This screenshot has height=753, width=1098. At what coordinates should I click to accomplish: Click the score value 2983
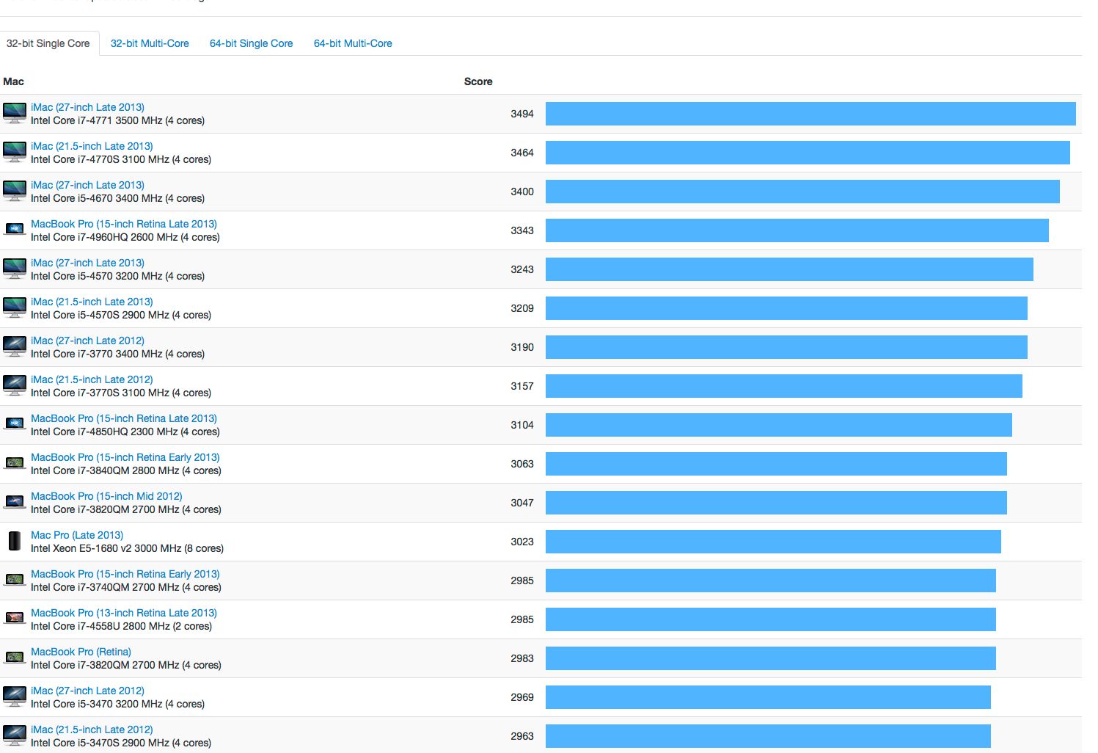pos(522,658)
